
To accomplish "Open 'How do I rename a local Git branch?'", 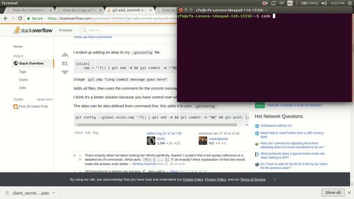I will coord(295,105).
